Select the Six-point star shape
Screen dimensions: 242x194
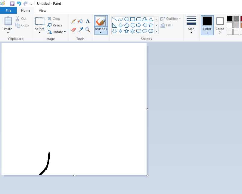point(132,31)
